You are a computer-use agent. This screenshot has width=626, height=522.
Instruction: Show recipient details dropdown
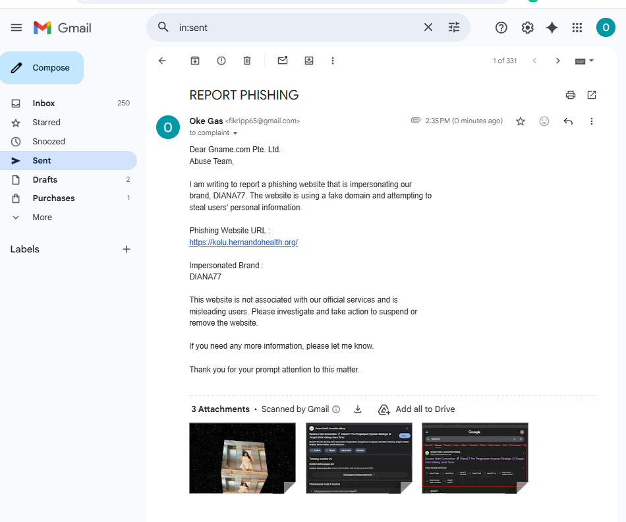235,133
